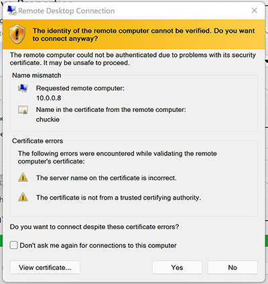Click the Certificate errors group label
This screenshot has height=284, width=268.
(38, 141)
